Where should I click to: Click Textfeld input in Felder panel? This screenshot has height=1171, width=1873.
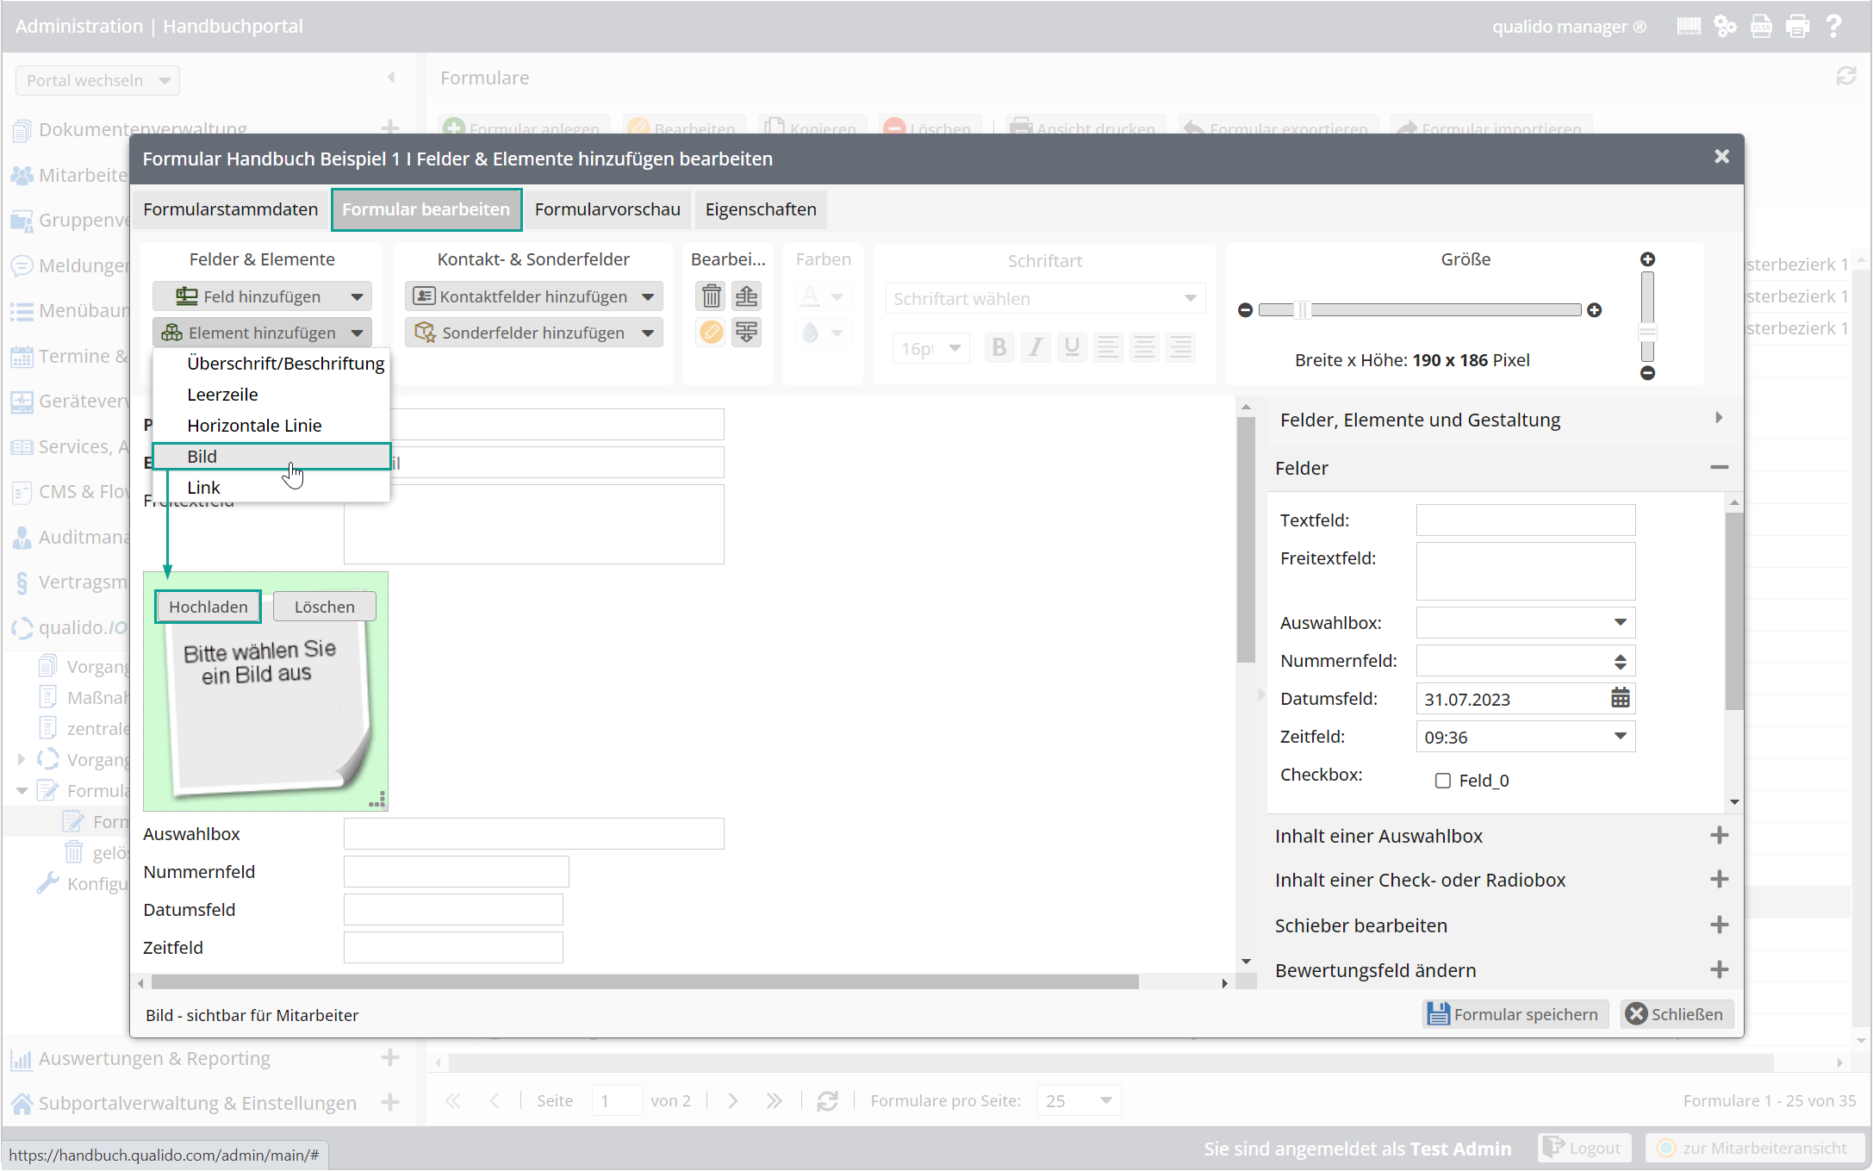coord(1525,520)
